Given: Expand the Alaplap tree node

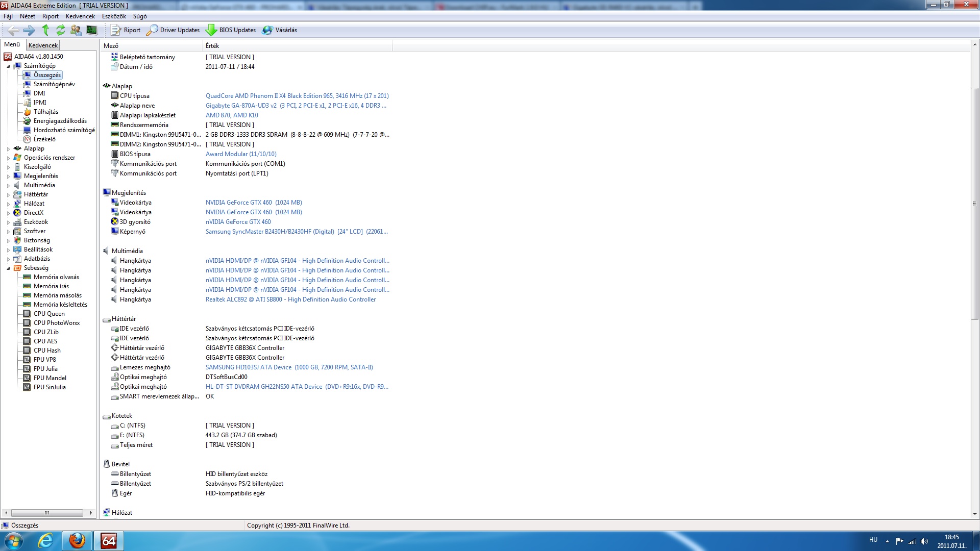Looking at the screenshot, I should [x=8, y=149].
